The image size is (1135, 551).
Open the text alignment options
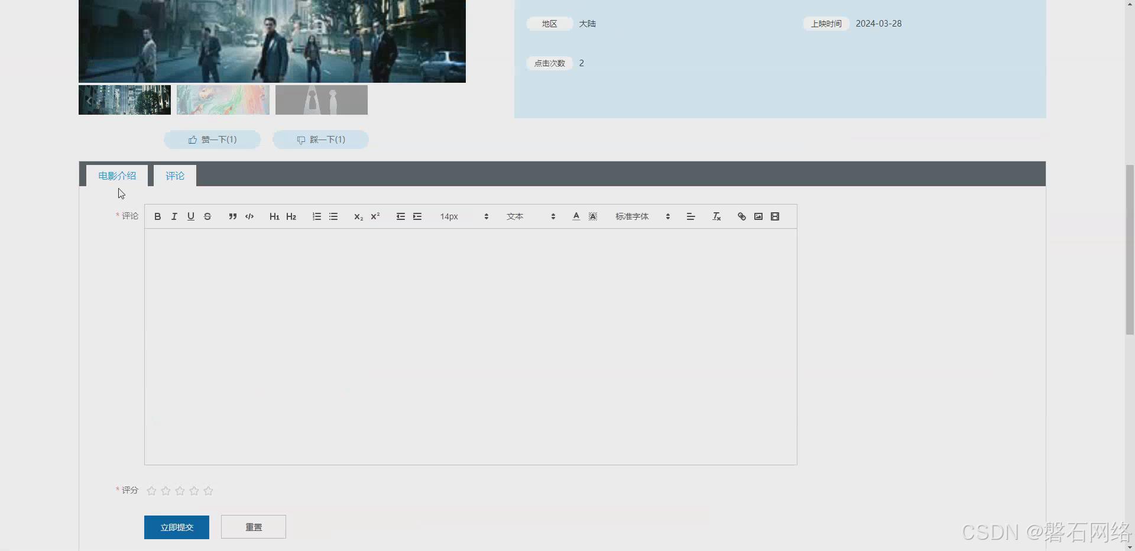[x=690, y=216]
